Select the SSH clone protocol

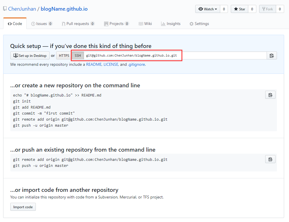click(x=78, y=56)
